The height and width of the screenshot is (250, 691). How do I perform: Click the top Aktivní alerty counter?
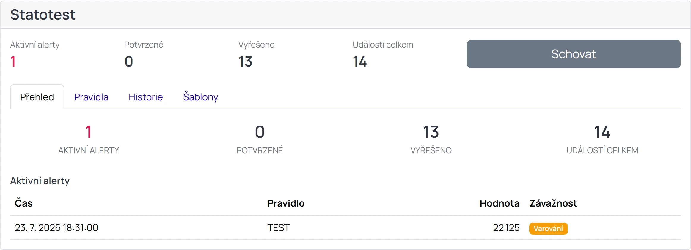[35, 54]
